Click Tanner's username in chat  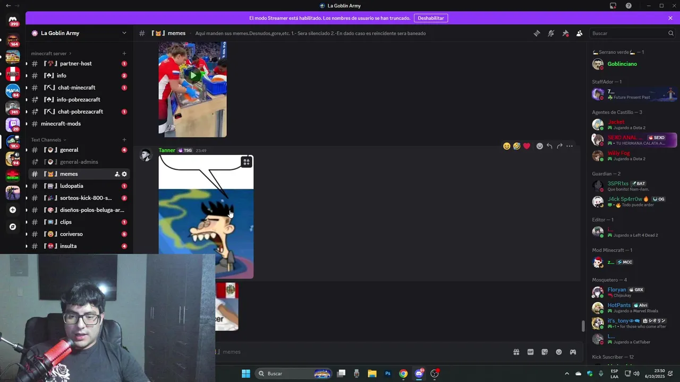tap(167, 150)
